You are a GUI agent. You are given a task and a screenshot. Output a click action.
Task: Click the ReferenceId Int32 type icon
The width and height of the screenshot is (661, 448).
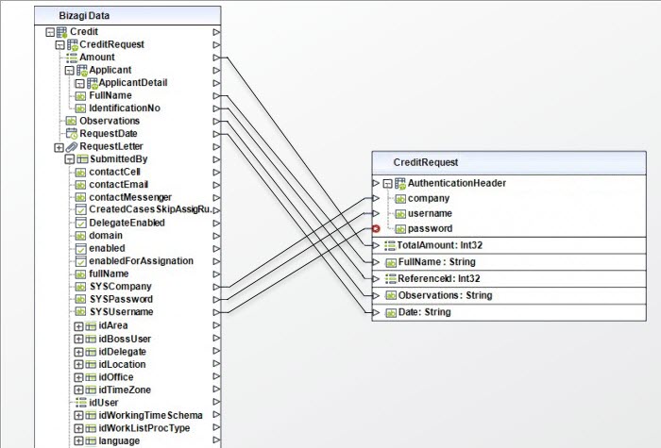pos(391,279)
